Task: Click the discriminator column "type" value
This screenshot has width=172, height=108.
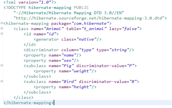Action: click(86, 50)
